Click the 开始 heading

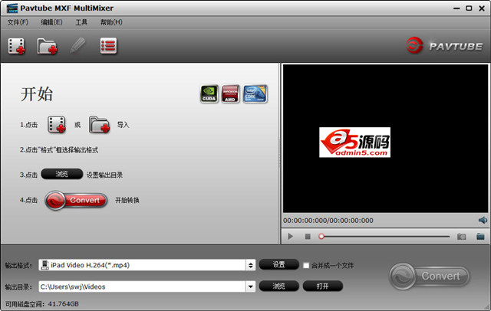tap(37, 93)
